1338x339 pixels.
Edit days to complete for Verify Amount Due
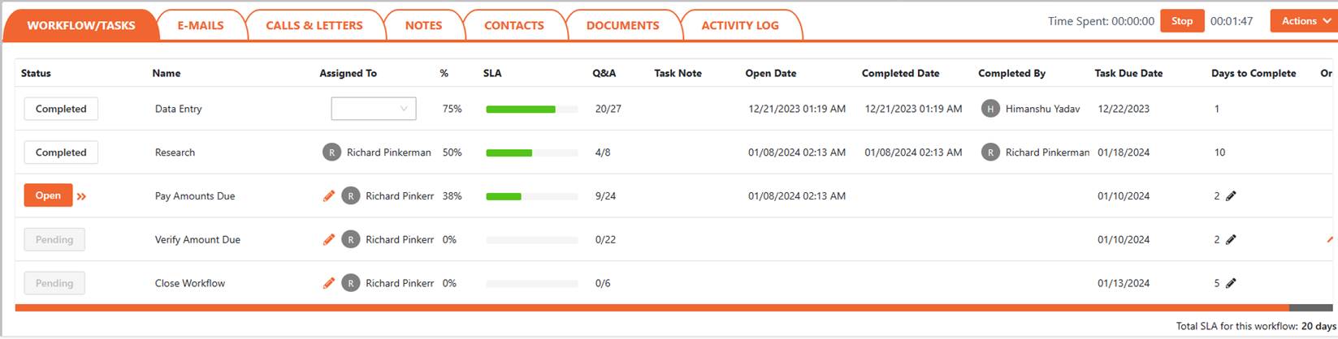(x=1231, y=240)
